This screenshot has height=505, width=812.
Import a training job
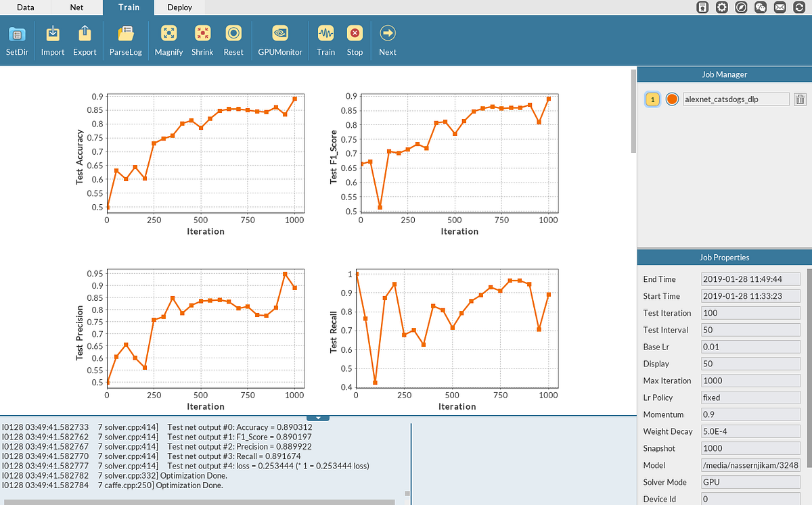coord(52,39)
